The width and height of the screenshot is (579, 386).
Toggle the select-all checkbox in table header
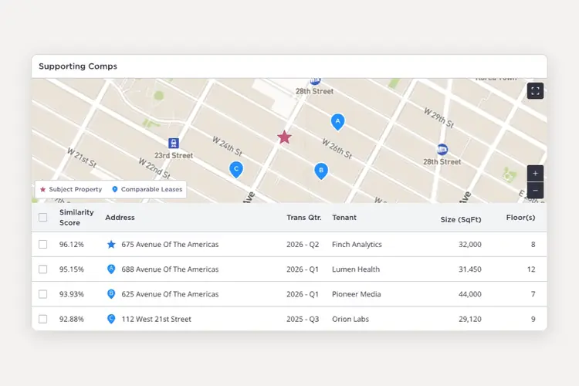[x=42, y=217]
